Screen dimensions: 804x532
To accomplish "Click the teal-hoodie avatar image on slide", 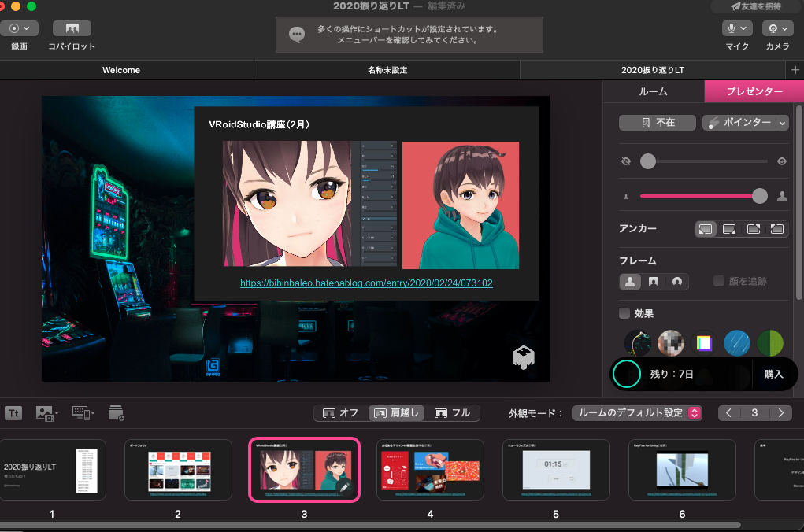I will [x=461, y=205].
